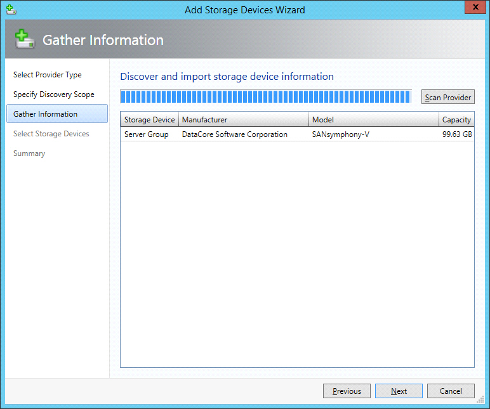Click the blue discovery progress bar
Viewport: 490px width, 409px height.
pos(265,97)
